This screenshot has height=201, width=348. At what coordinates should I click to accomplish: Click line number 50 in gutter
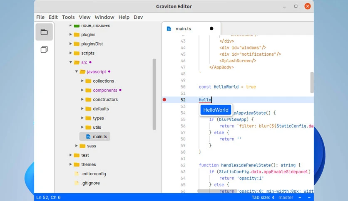click(x=183, y=87)
